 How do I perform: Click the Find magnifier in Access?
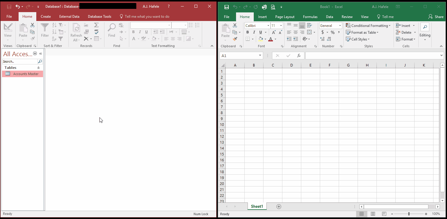click(112, 30)
